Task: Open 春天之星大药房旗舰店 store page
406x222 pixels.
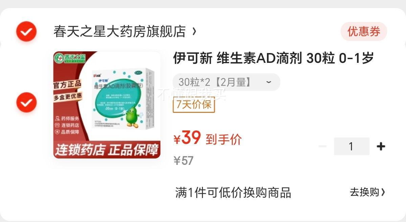Action: (120, 32)
